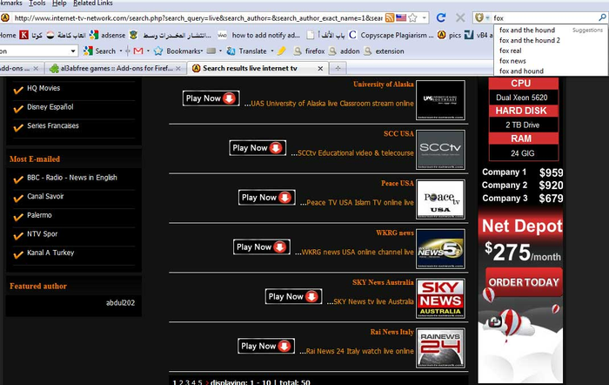Screen dimensions: 609x385
Task: Click in the fox search input field
Action: (x=544, y=18)
